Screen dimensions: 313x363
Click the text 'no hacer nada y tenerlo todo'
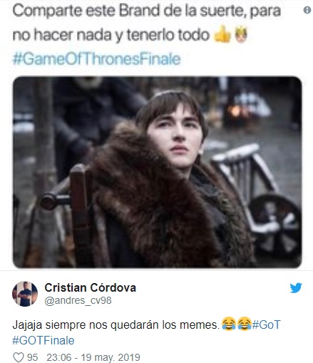[x=111, y=35]
